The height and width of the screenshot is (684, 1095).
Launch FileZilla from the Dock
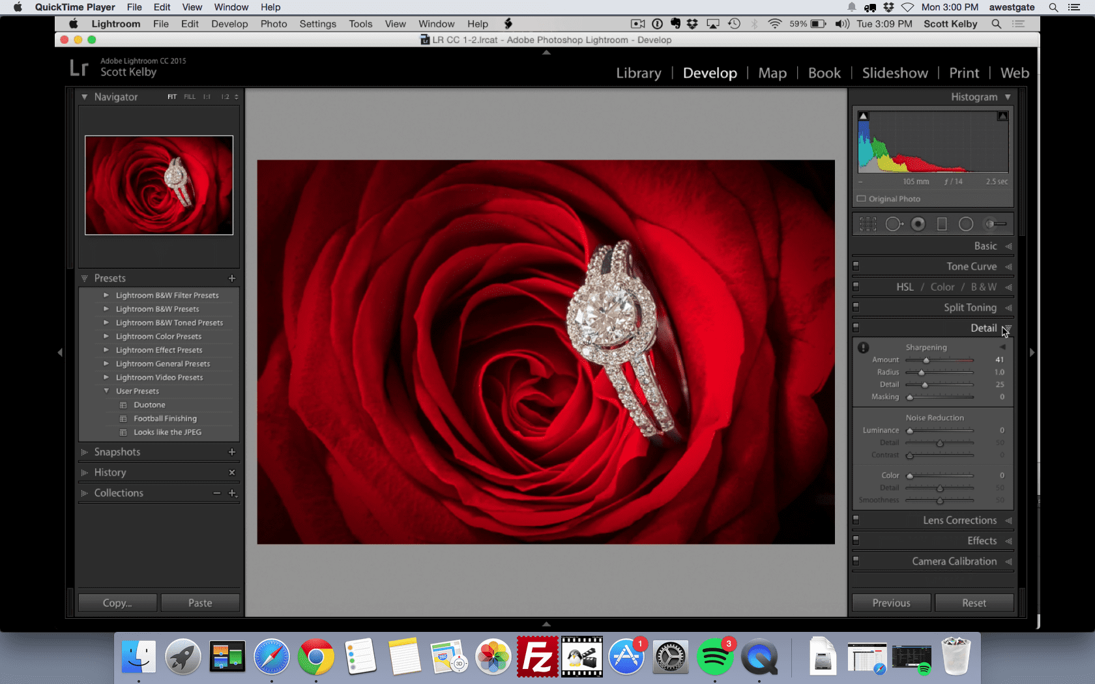pyautogui.click(x=537, y=657)
